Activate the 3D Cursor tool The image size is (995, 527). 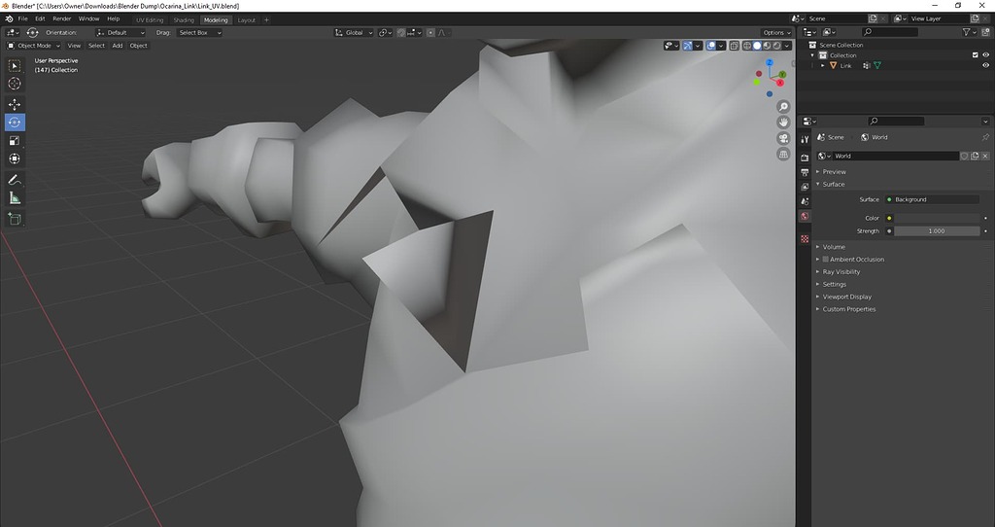click(15, 84)
